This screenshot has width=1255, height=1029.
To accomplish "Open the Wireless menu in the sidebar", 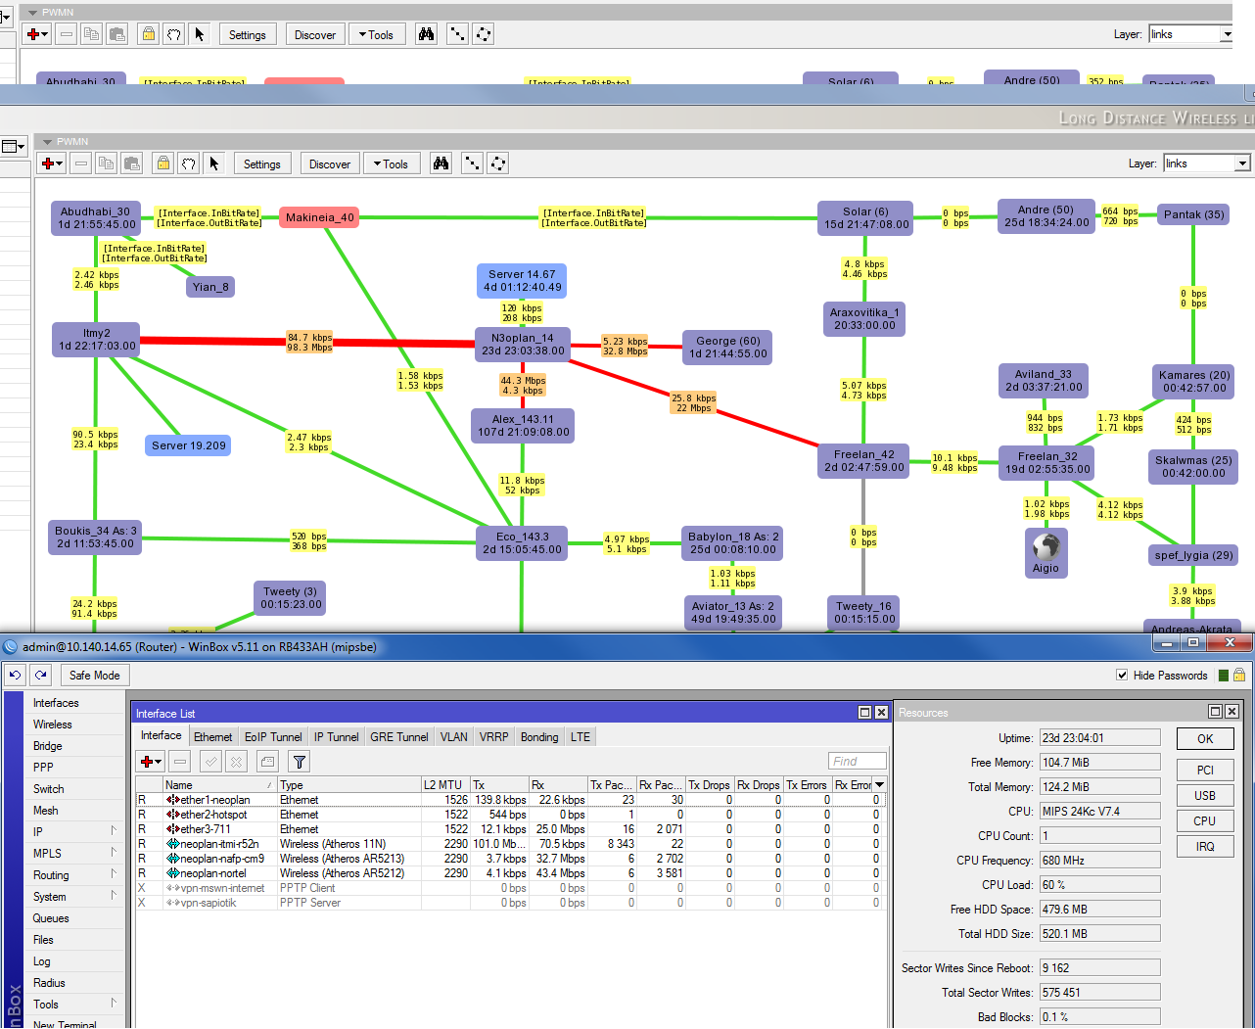I will [53, 725].
